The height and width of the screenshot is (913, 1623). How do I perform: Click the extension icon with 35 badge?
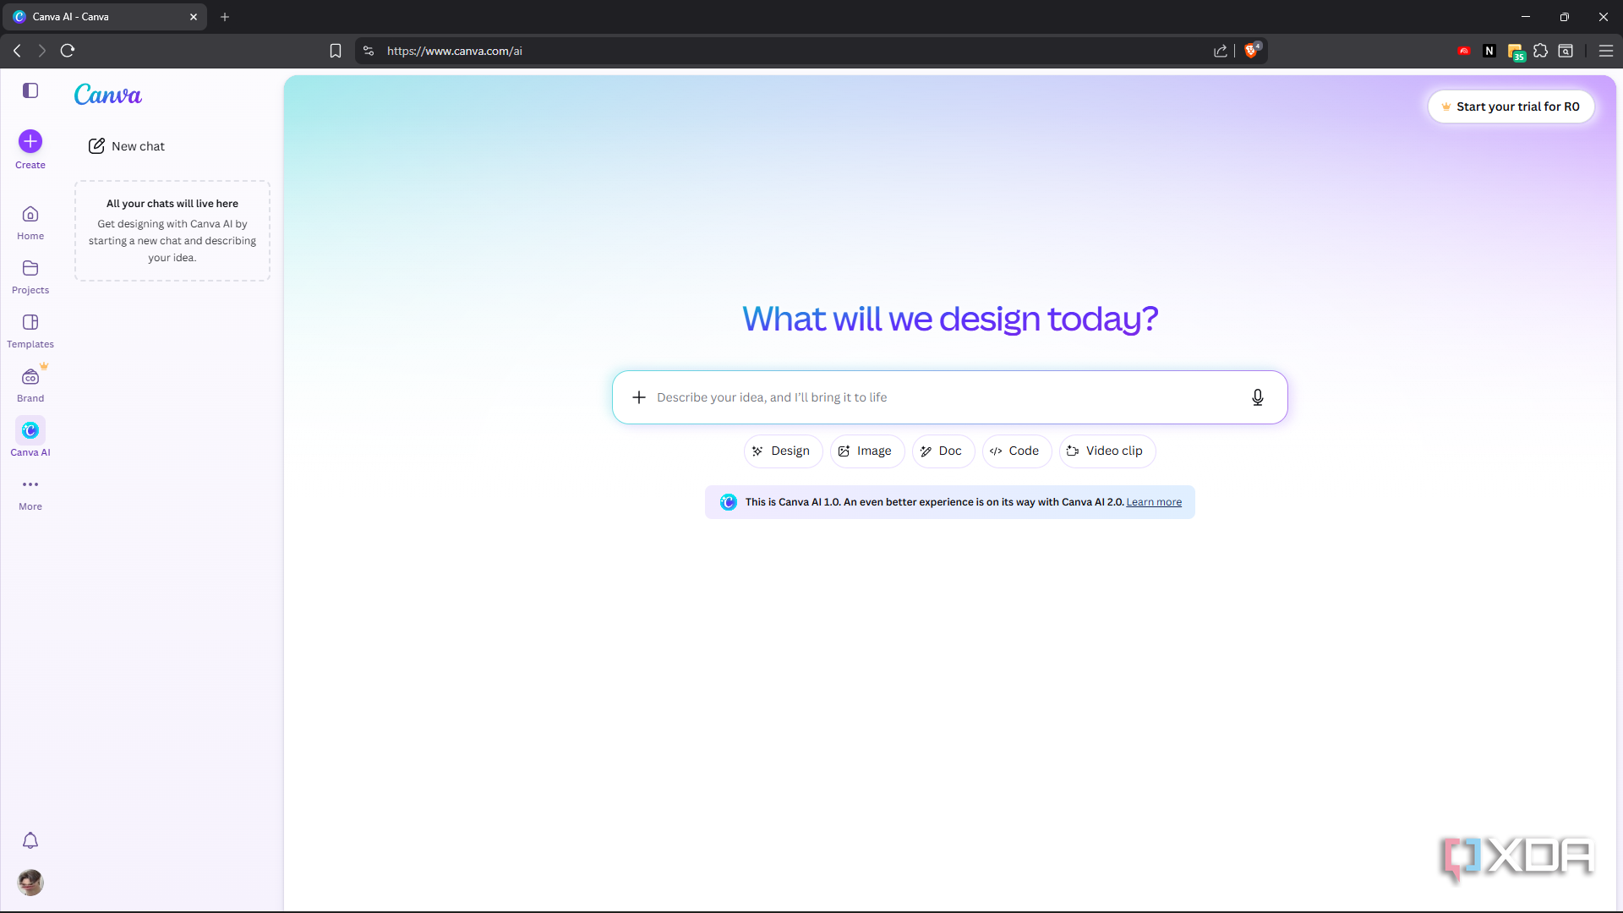pyautogui.click(x=1516, y=52)
